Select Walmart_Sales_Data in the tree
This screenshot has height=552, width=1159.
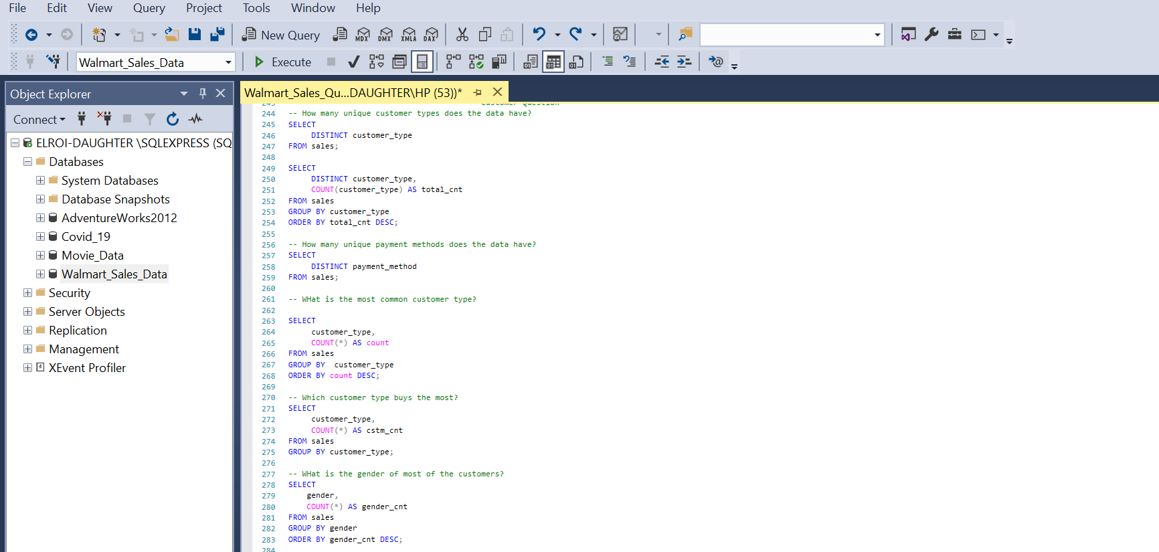[x=114, y=274]
